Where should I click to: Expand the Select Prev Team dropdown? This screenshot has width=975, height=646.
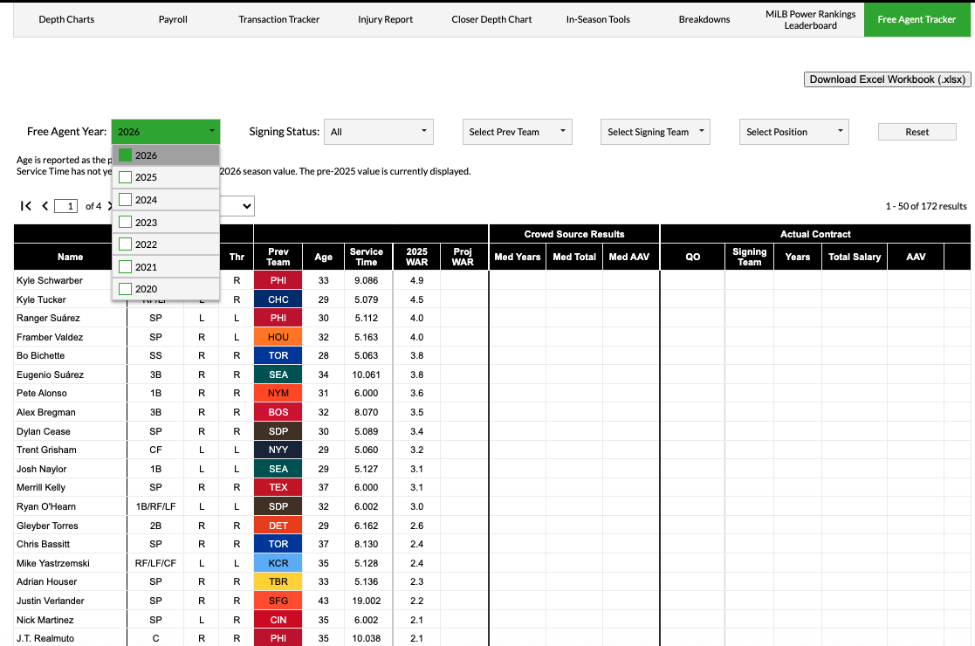pyautogui.click(x=517, y=132)
